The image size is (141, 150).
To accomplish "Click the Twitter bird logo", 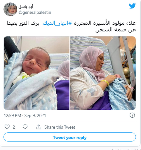I will tap(132, 6).
